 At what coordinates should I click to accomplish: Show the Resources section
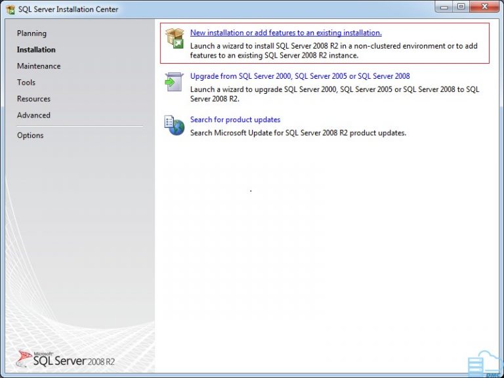tap(33, 98)
